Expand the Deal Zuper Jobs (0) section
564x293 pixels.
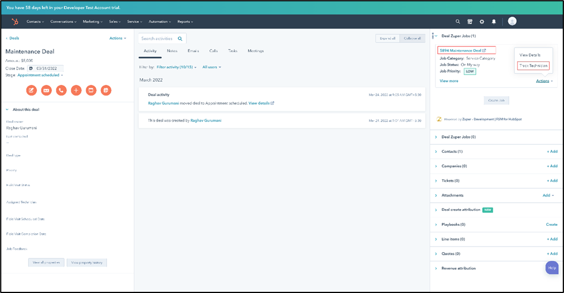coord(436,137)
